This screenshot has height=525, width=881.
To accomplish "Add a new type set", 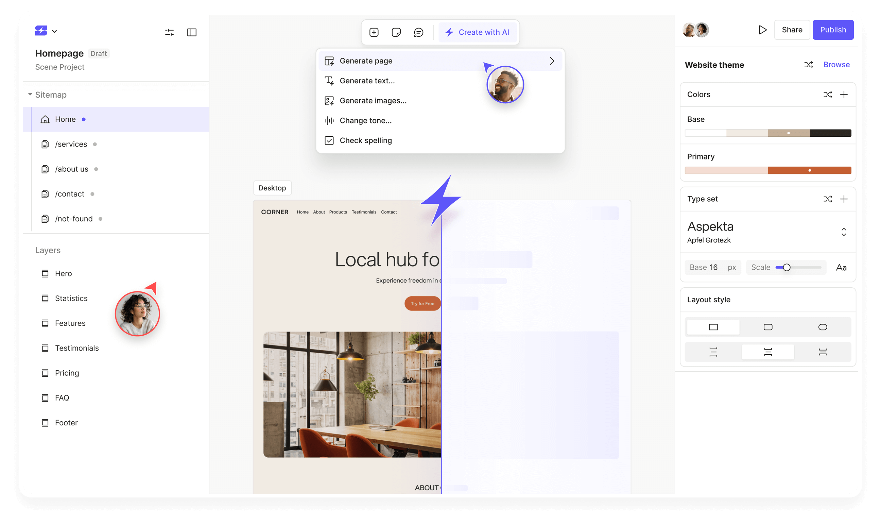I will [844, 199].
